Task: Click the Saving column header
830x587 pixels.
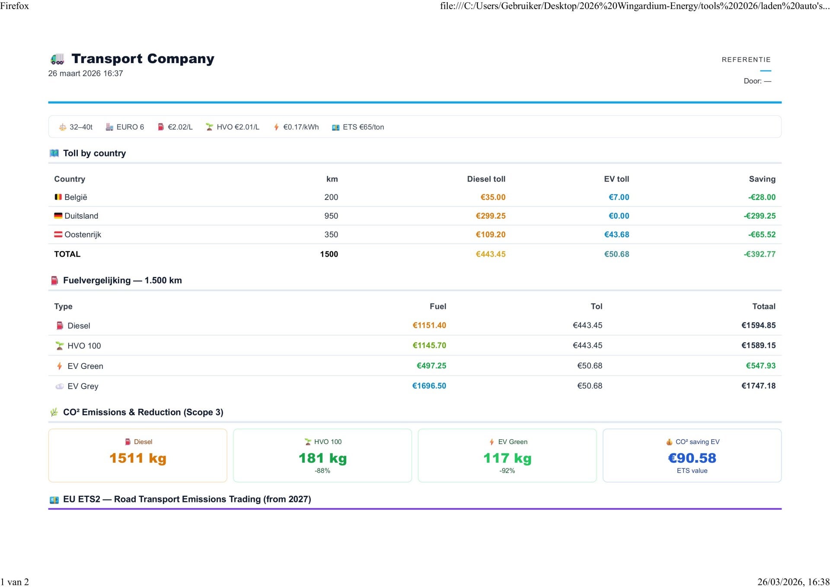Action: tap(762, 179)
